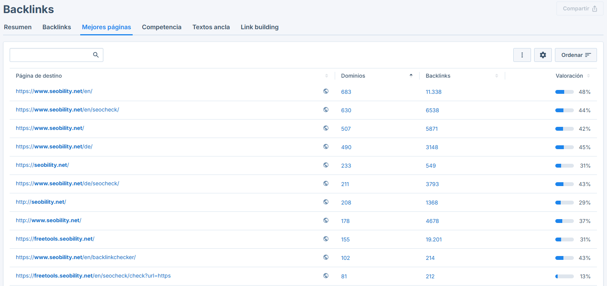Click backlinks value 11.338

433,92
